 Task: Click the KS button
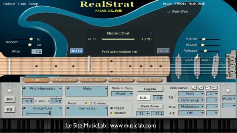pos(10,109)
